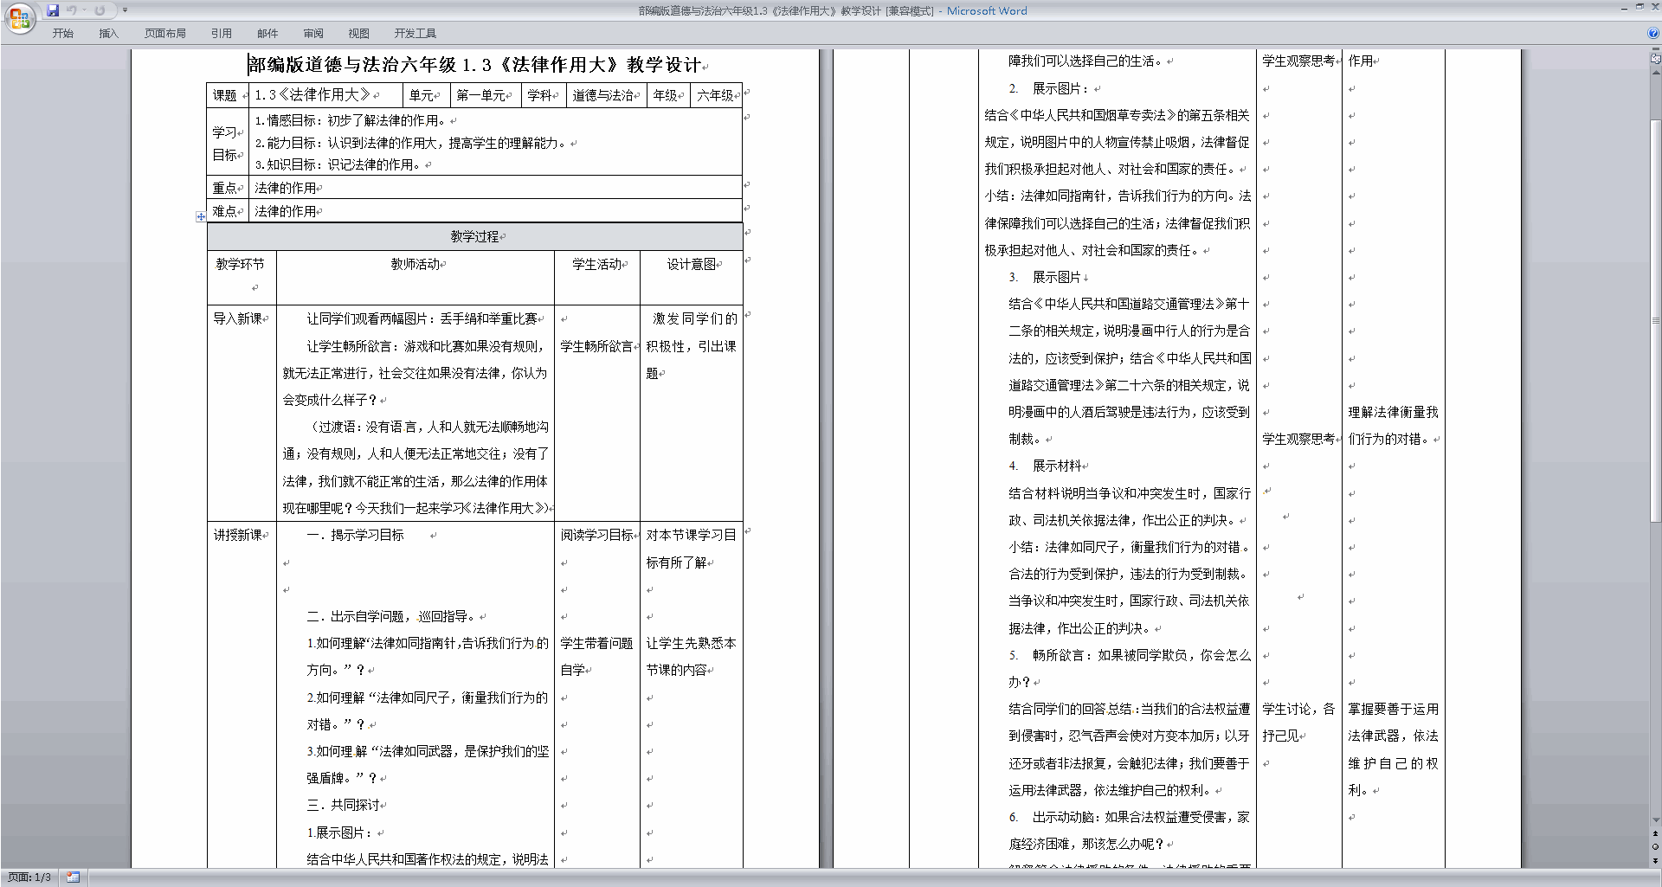This screenshot has height=887, width=1662.
Task: Click the macro recording status icon
Action: pyautogui.click(x=74, y=877)
